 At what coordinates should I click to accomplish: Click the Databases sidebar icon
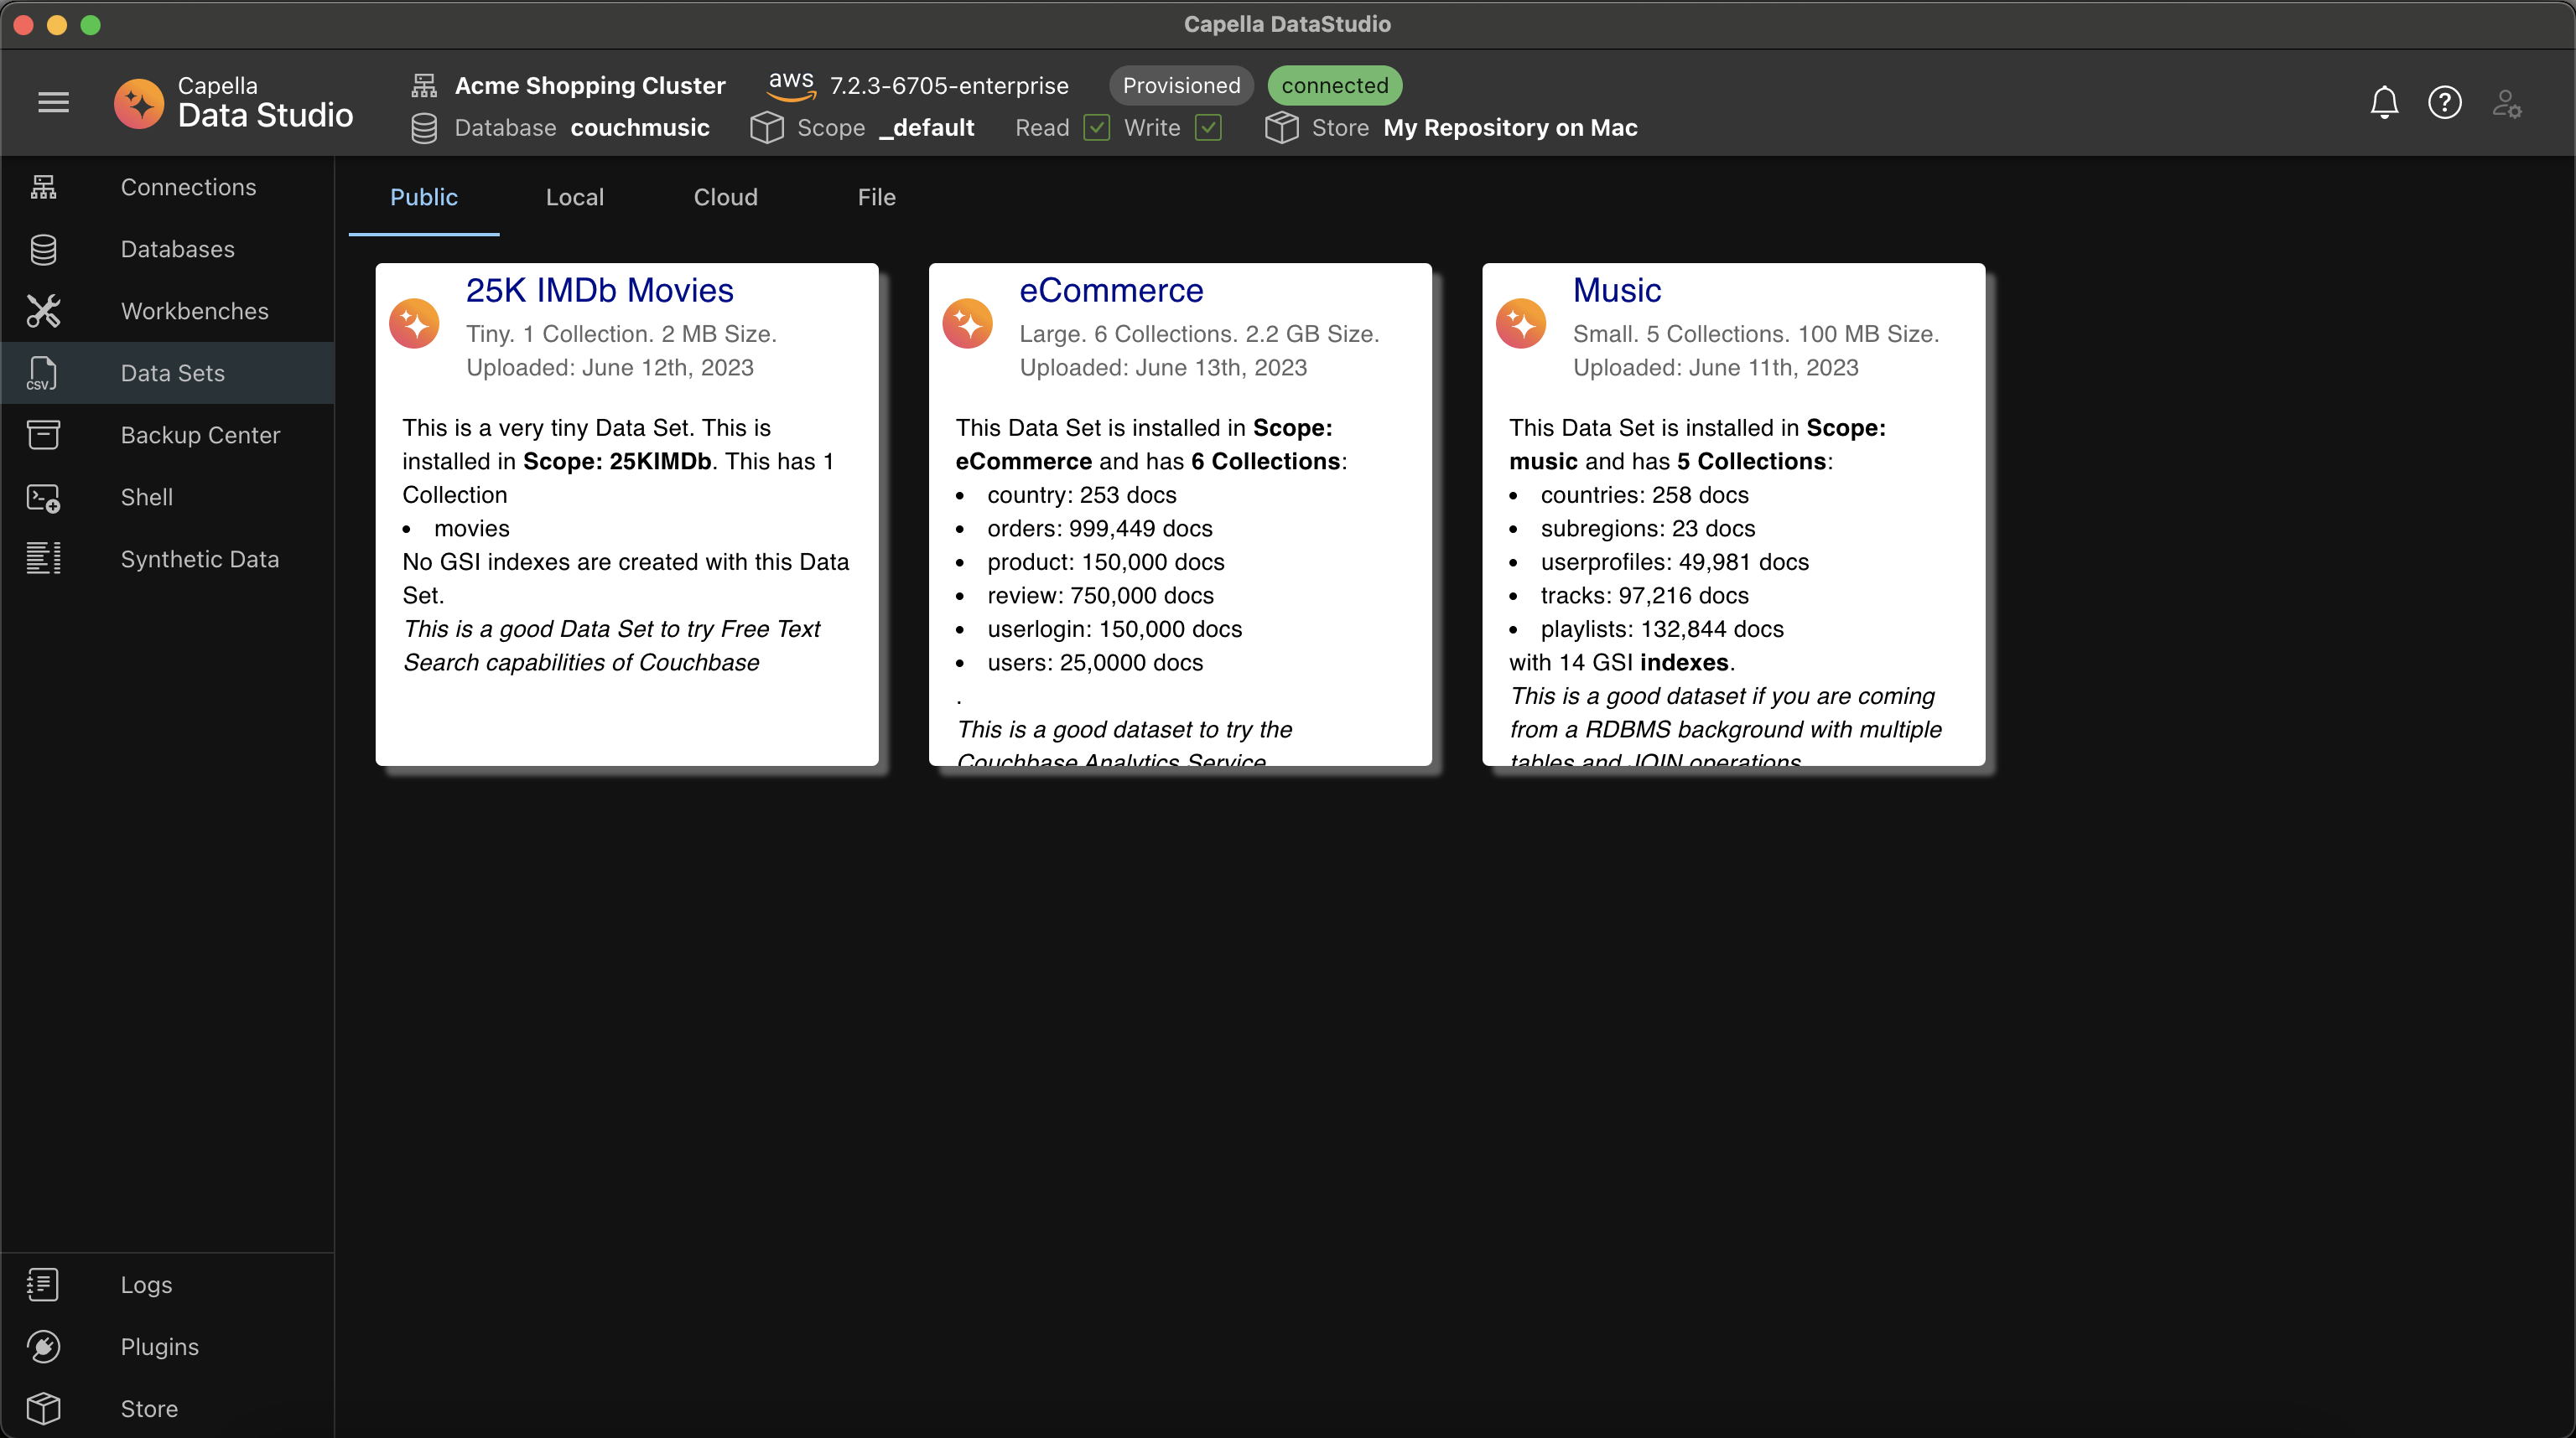pyautogui.click(x=43, y=249)
